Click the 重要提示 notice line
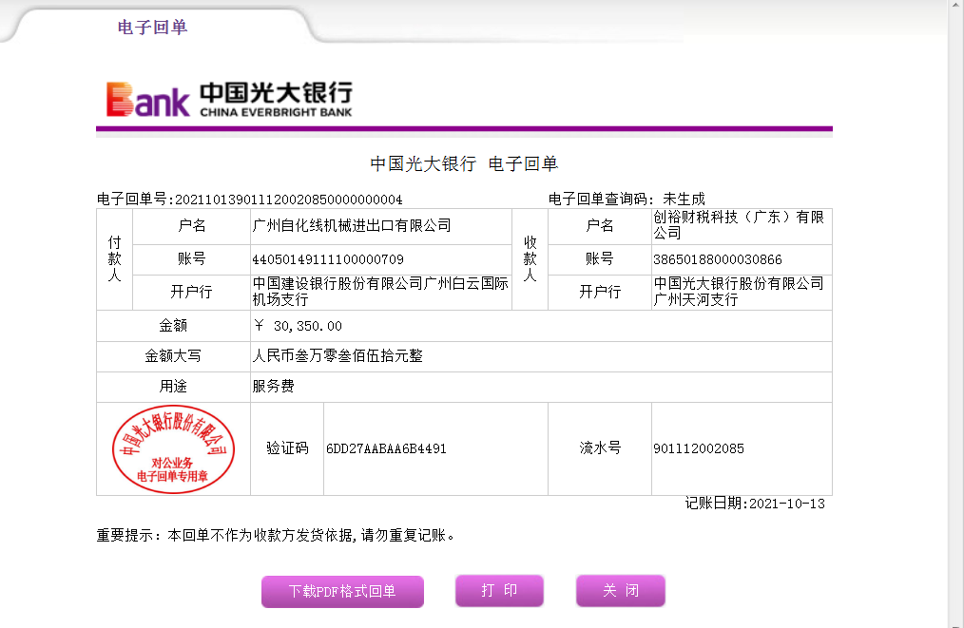 coord(276,535)
